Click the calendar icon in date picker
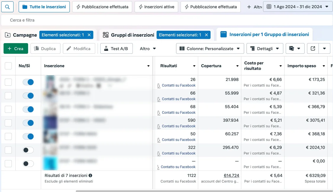The width and height of the screenshot is (333, 192). [x=269, y=7]
